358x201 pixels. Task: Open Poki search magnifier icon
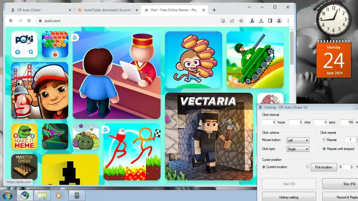coord(31,52)
